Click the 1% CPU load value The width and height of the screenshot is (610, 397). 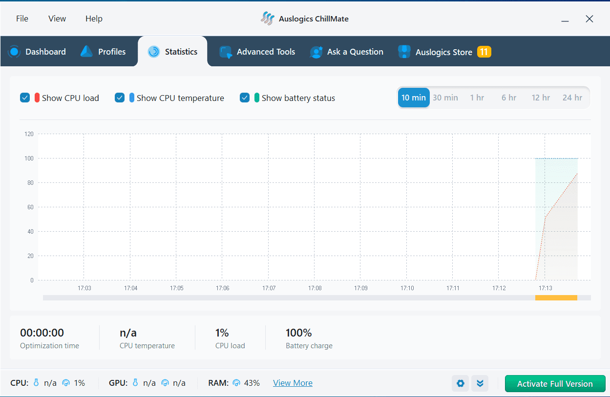tap(222, 333)
